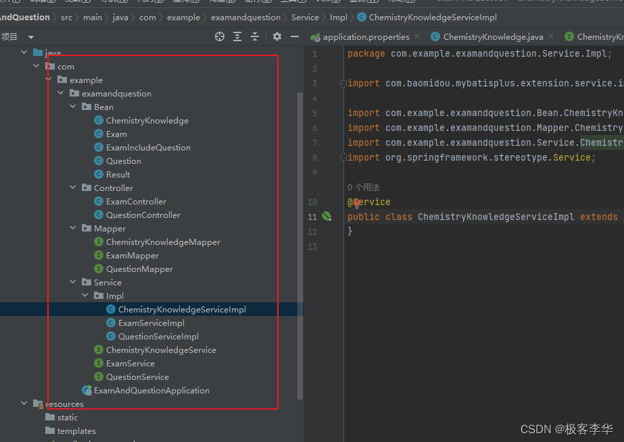Open ExamService interface
The image size is (624, 442).
(130, 364)
